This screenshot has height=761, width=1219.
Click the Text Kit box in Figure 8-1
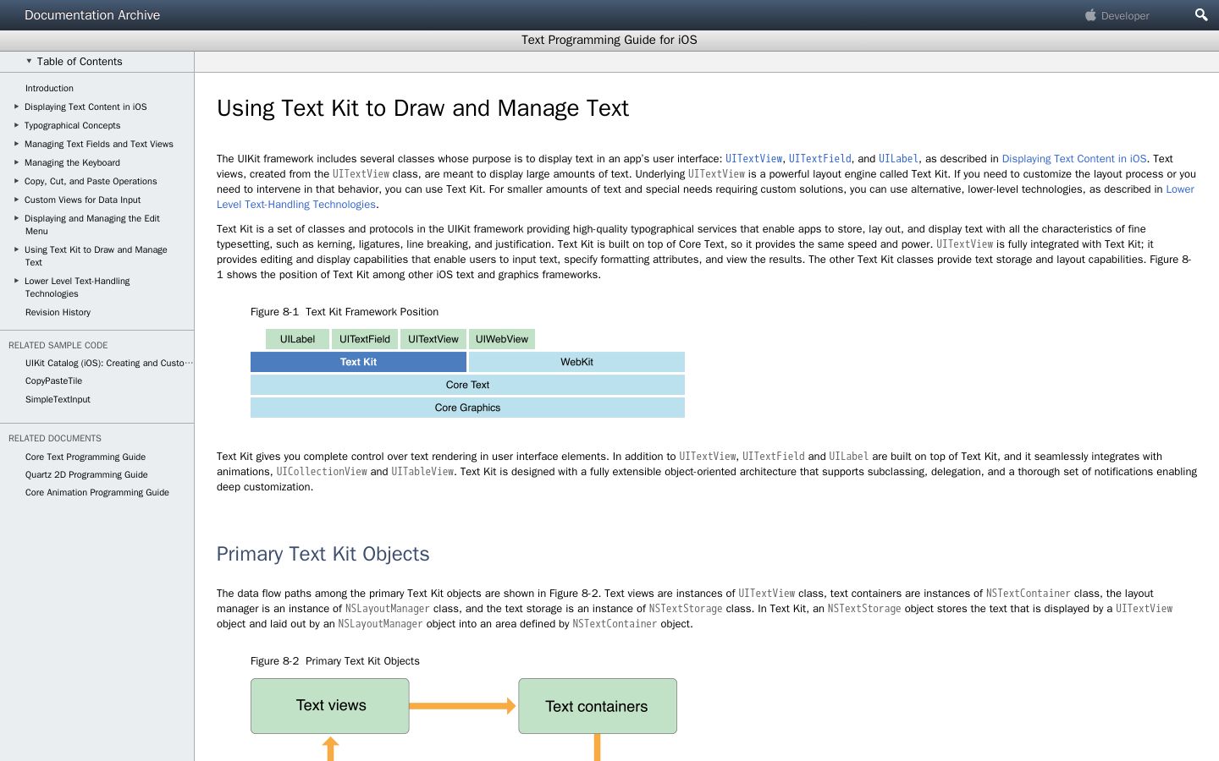pyautogui.click(x=358, y=362)
